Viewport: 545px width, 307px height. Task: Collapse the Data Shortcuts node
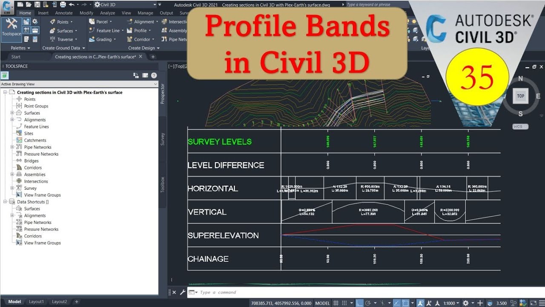[6, 202]
